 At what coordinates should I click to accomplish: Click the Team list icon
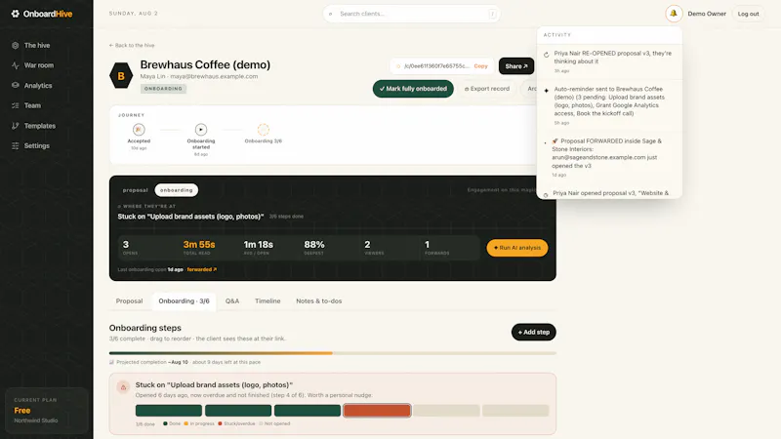click(x=16, y=105)
